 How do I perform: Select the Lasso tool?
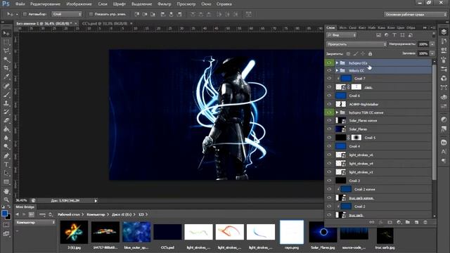(6, 51)
